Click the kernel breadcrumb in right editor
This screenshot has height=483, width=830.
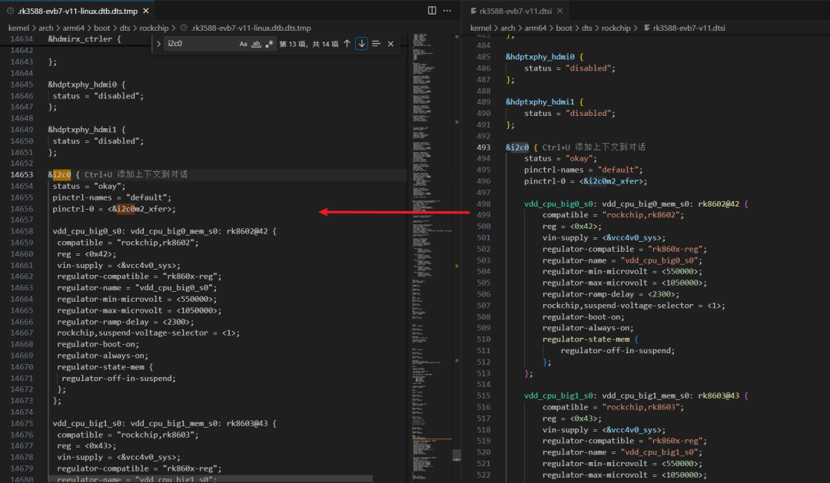[x=480, y=28]
